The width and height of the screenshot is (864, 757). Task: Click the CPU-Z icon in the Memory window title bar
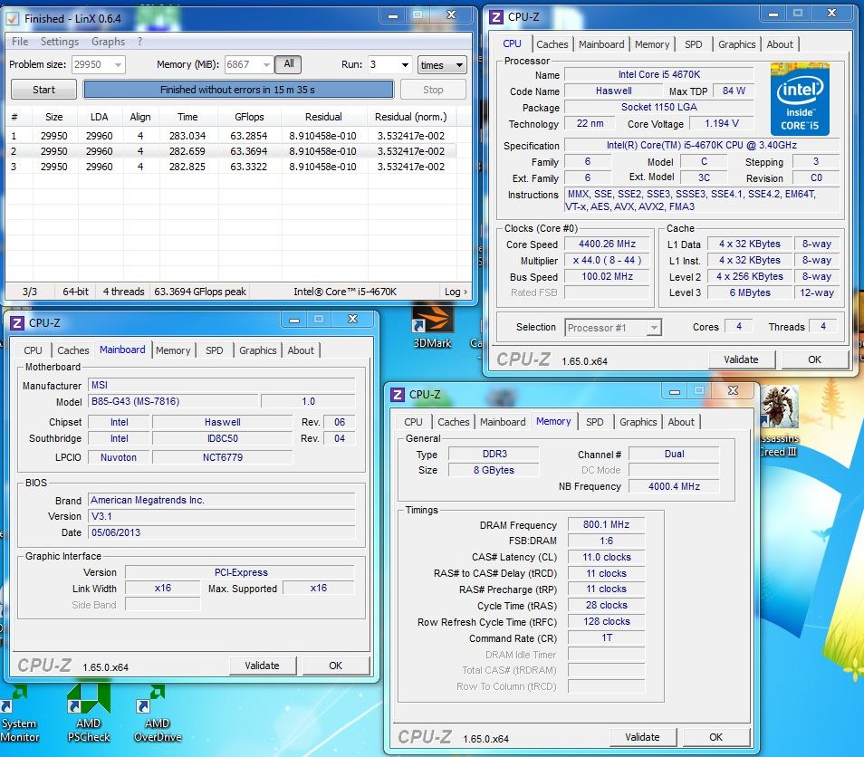click(397, 394)
